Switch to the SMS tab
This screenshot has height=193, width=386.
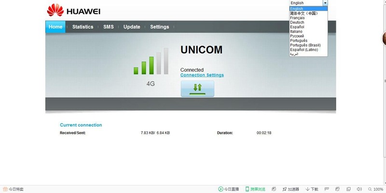(109, 27)
